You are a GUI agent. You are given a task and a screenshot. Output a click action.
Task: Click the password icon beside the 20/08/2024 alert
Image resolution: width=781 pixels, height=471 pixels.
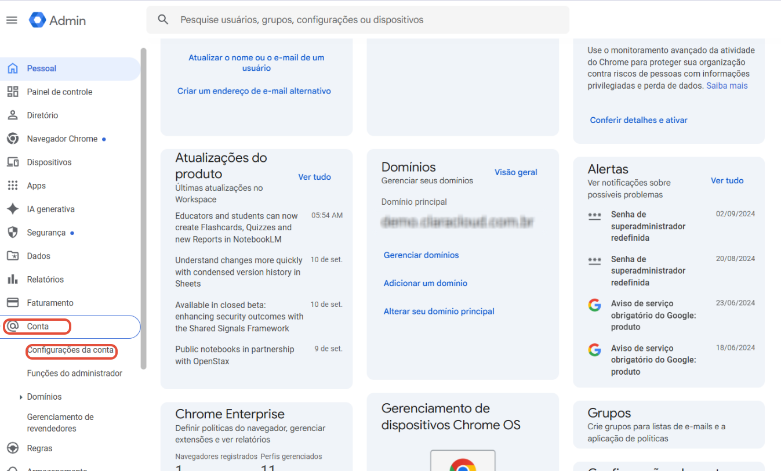(x=594, y=260)
